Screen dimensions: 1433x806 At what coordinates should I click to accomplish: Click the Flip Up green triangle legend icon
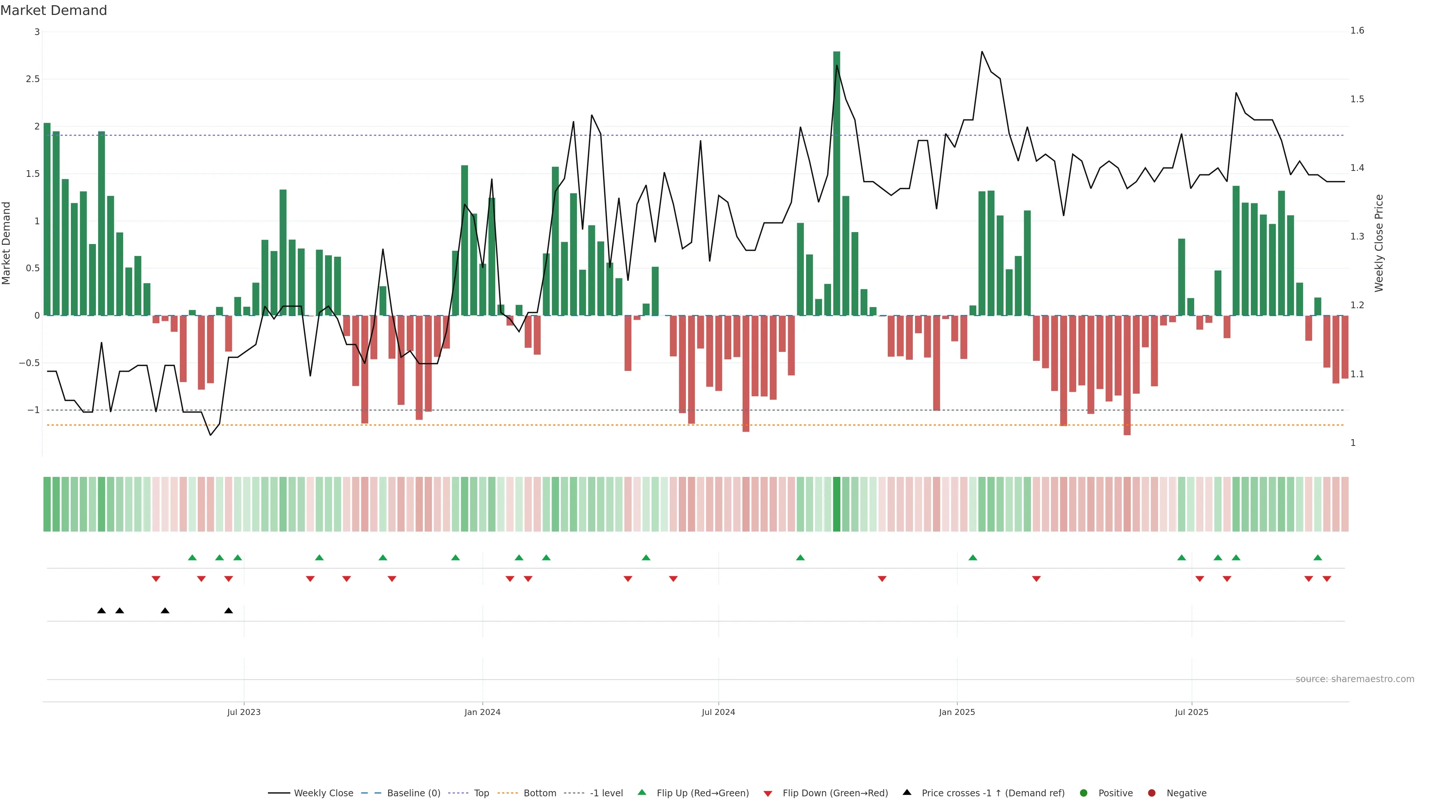[x=642, y=793]
